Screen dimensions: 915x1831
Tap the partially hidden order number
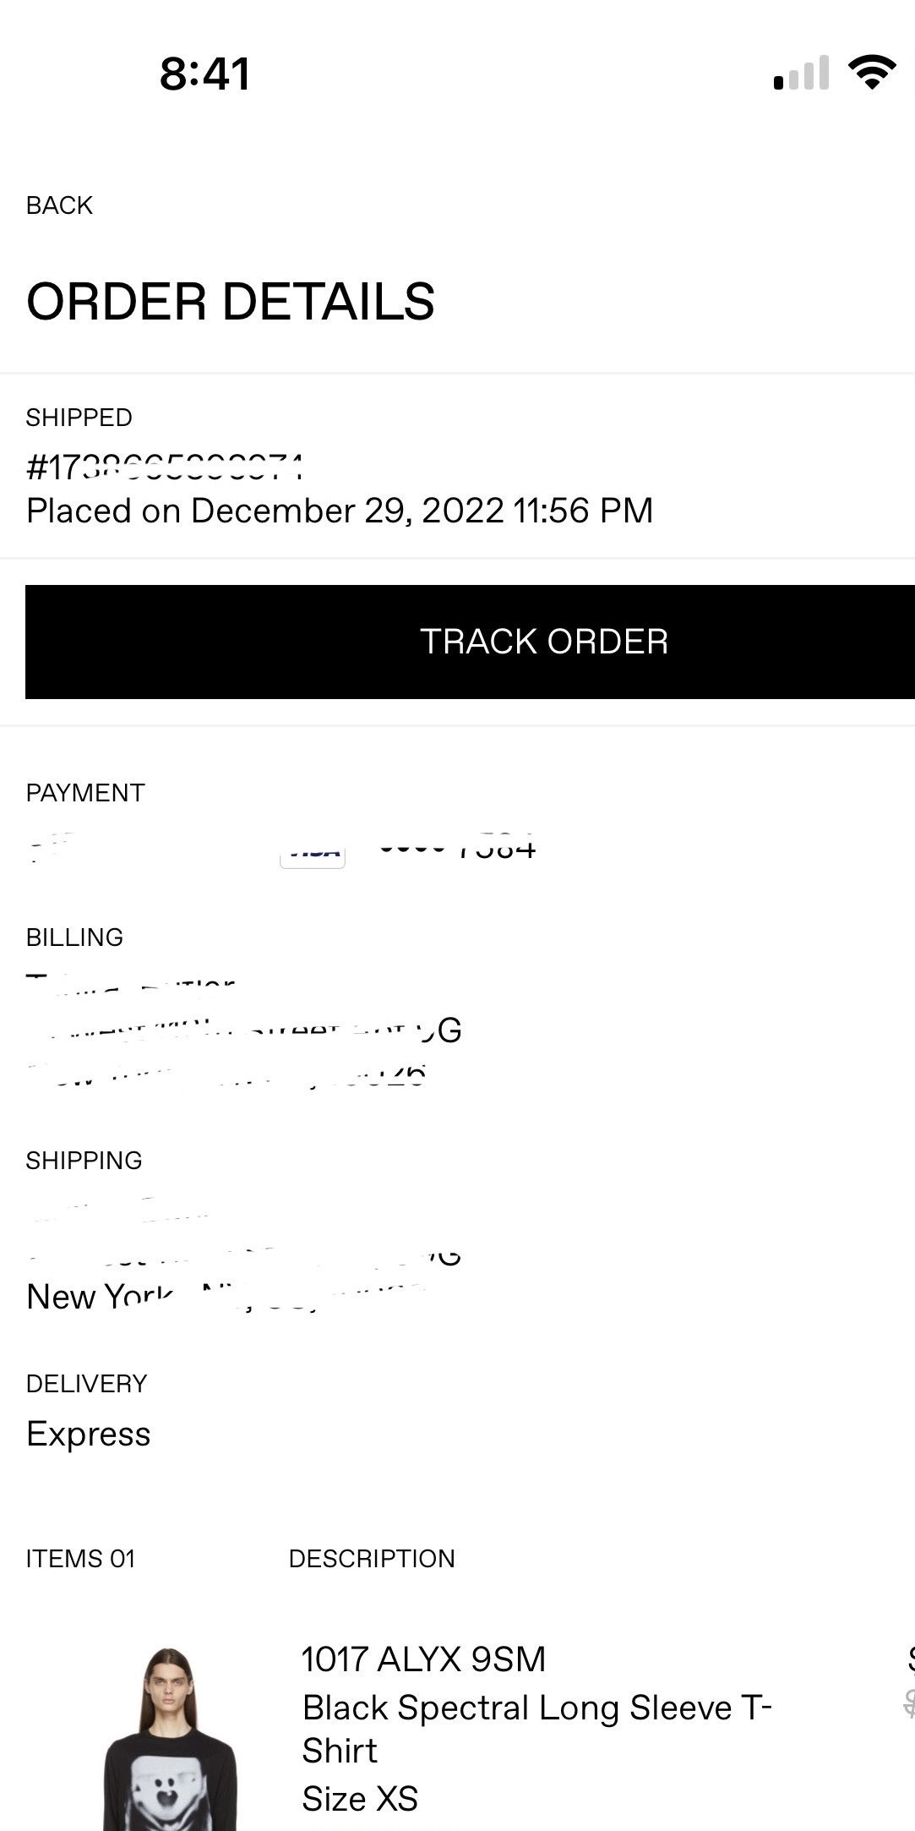click(165, 467)
